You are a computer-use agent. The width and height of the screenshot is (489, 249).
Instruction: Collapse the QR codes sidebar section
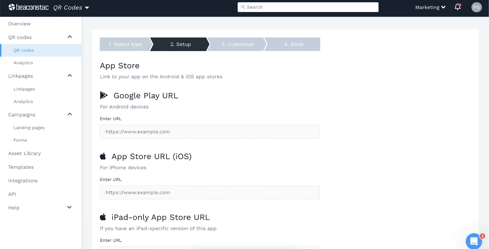tap(70, 37)
